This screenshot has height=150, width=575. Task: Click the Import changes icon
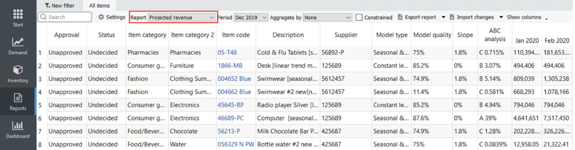point(452,17)
